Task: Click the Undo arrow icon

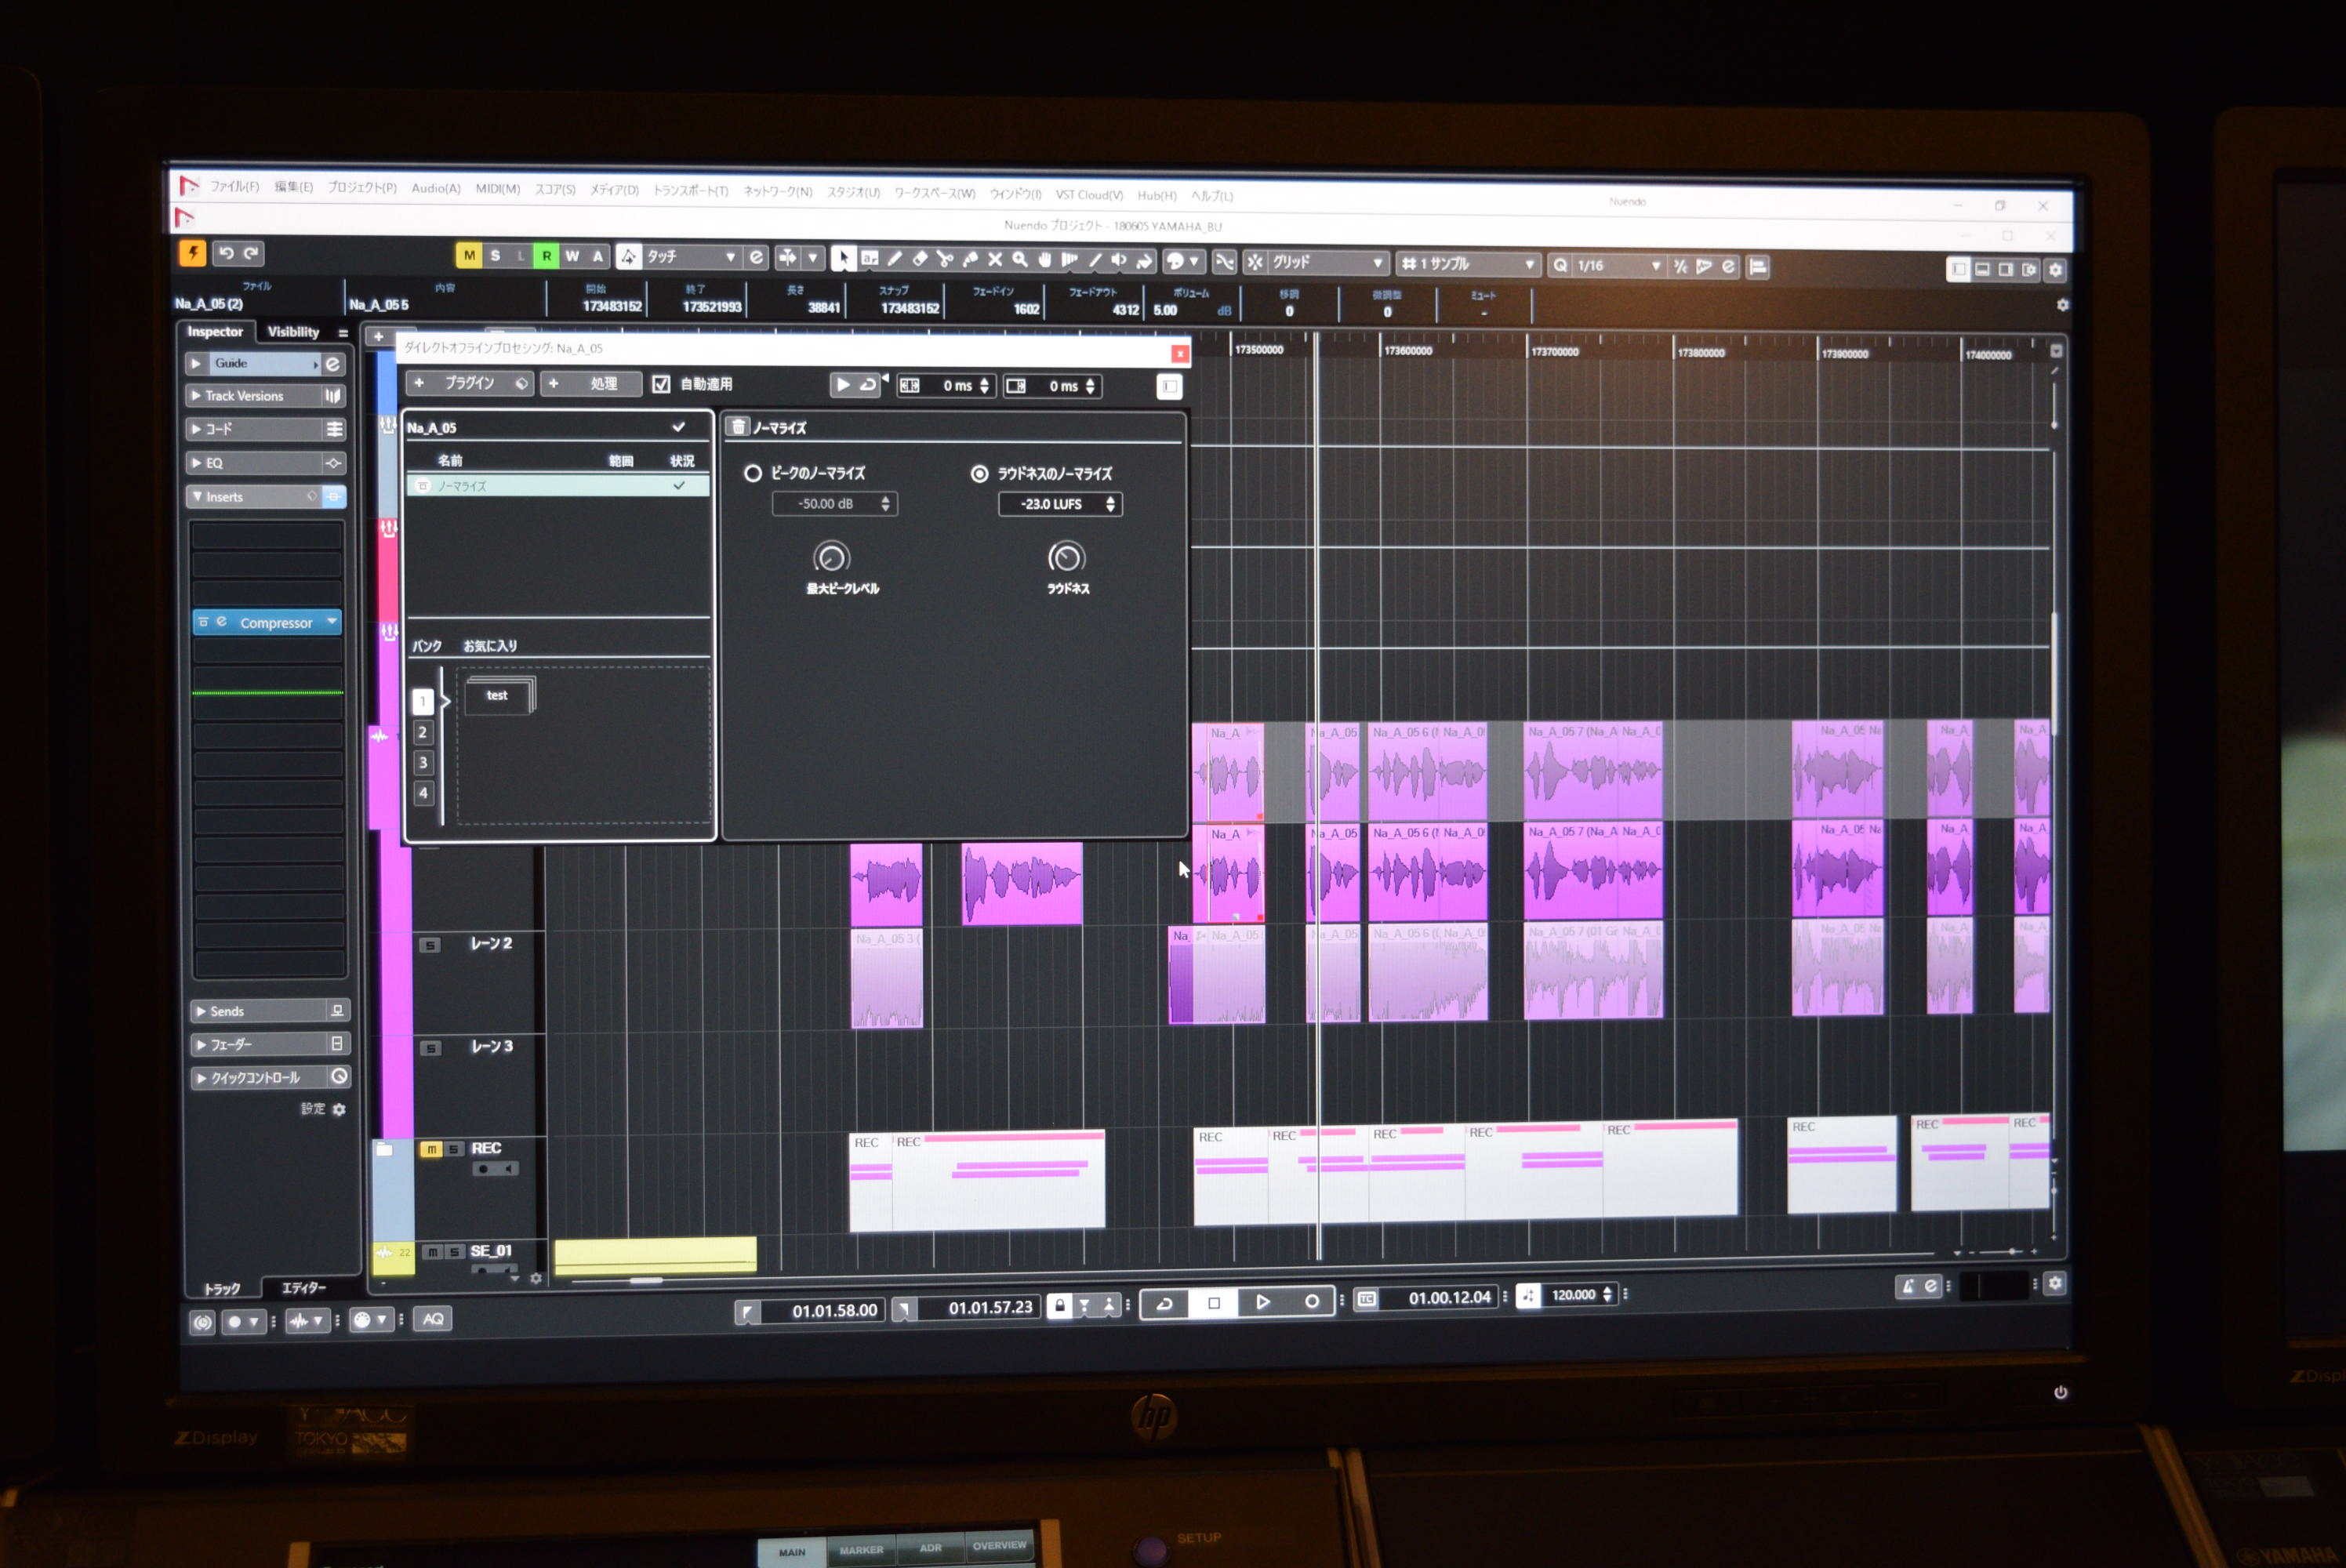Action: tap(226, 253)
